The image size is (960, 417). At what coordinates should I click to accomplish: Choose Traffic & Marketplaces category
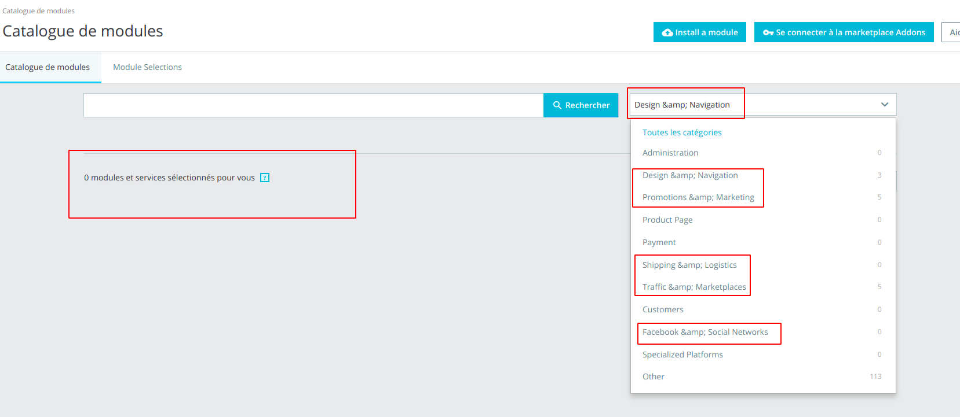pos(763,287)
